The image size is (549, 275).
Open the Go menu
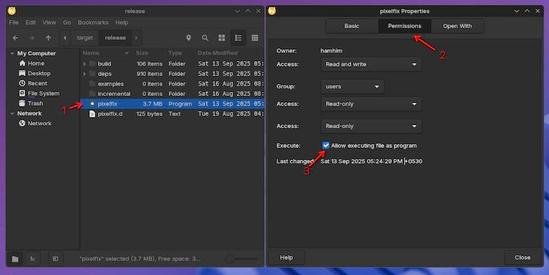pos(67,23)
